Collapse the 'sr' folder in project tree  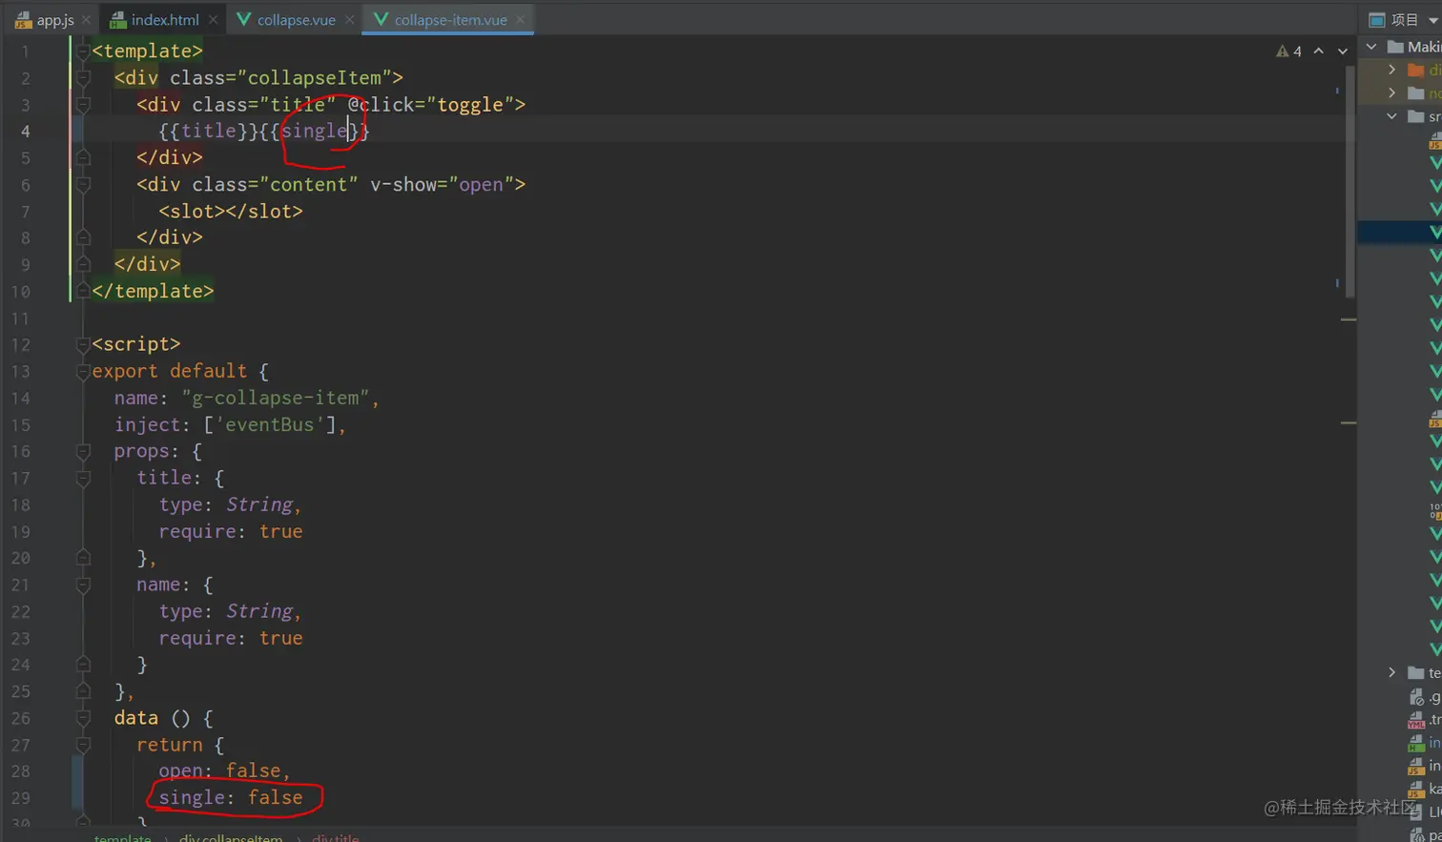pyautogui.click(x=1391, y=115)
